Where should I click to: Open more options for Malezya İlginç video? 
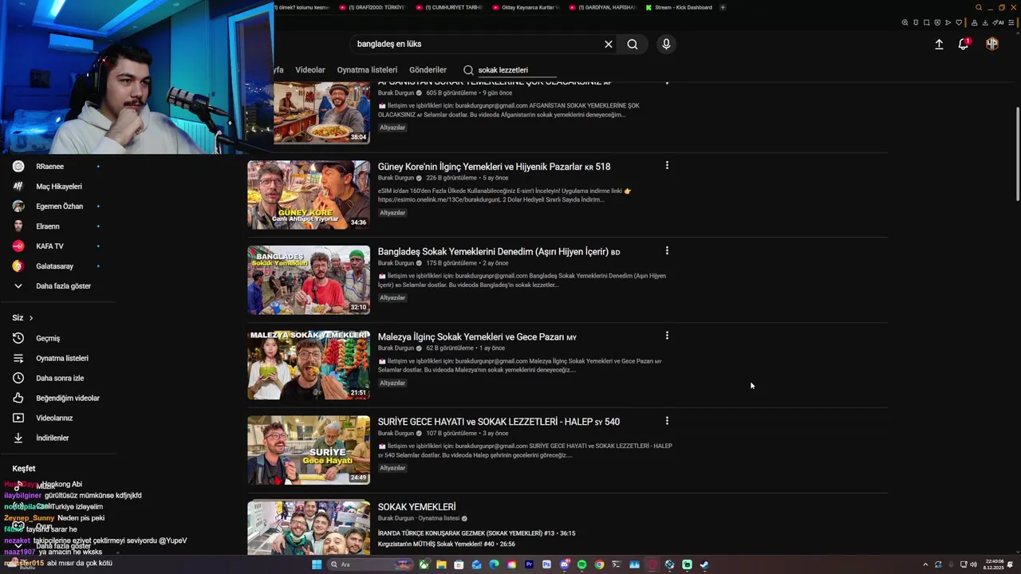click(x=667, y=336)
